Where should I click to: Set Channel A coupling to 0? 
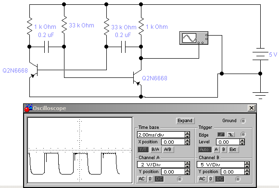tap(150, 179)
